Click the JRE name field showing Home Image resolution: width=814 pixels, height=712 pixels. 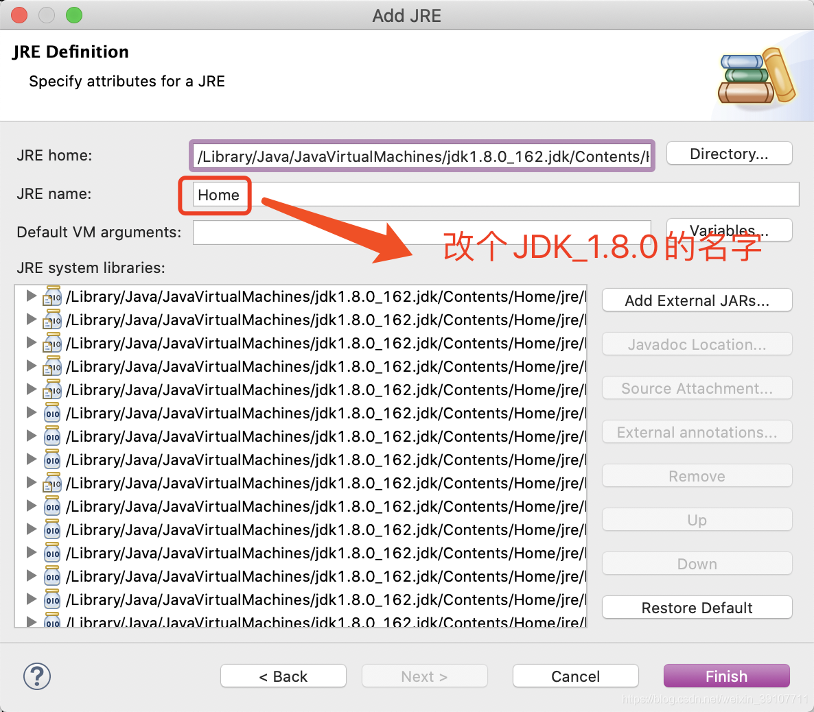(x=218, y=195)
